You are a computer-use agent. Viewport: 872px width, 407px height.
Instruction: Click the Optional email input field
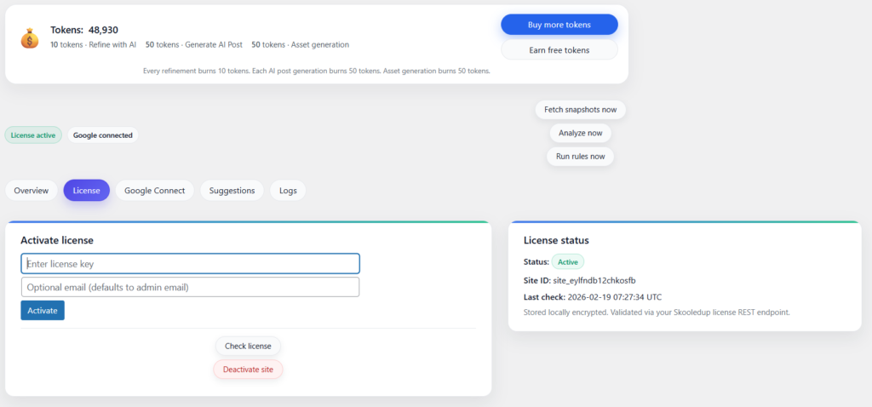point(190,287)
